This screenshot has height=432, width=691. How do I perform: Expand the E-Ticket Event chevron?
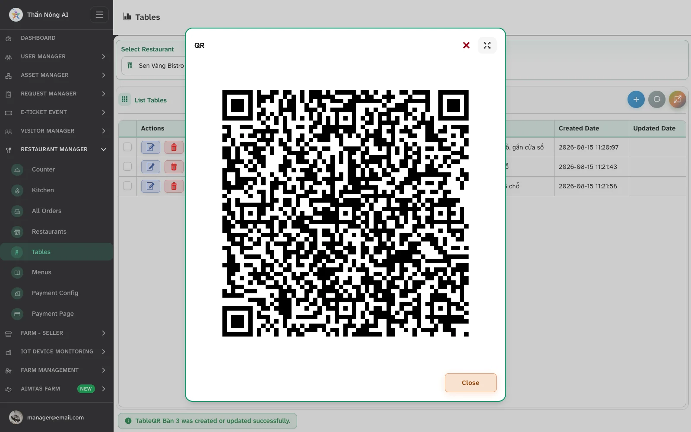(x=104, y=112)
